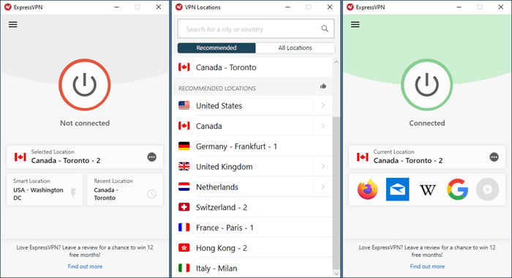This screenshot has height=278, width=512.
Task: Click scrollbar down arrow in VPN Locations
Action: tap(336, 274)
